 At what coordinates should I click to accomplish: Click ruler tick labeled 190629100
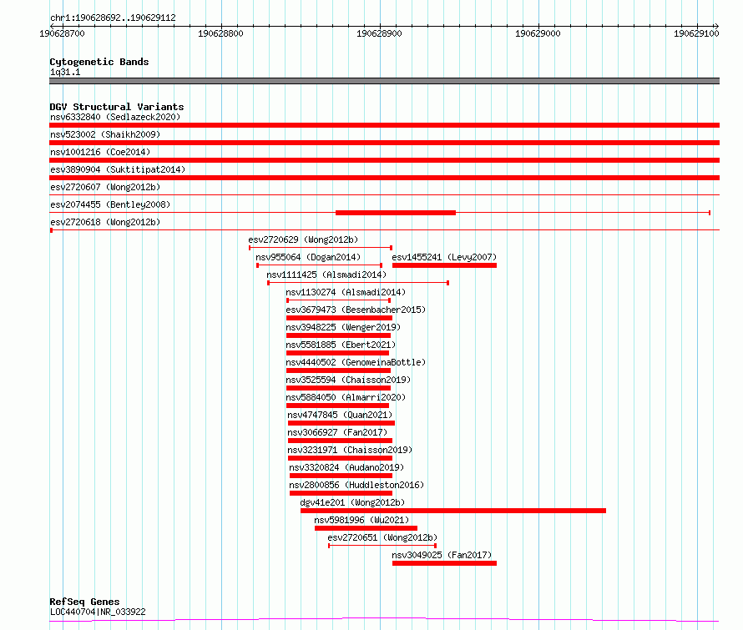click(696, 33)
